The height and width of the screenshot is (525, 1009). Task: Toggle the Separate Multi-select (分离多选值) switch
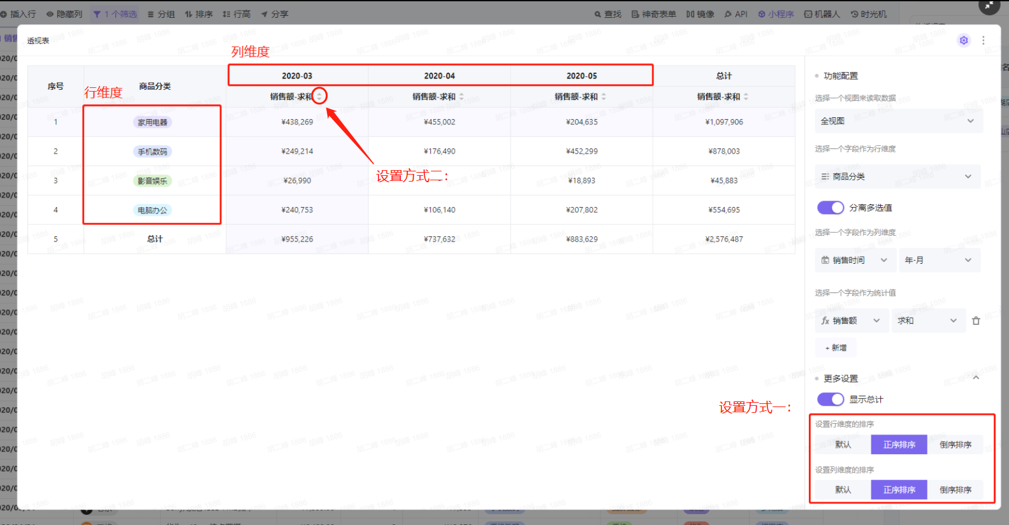pos(831,208)
